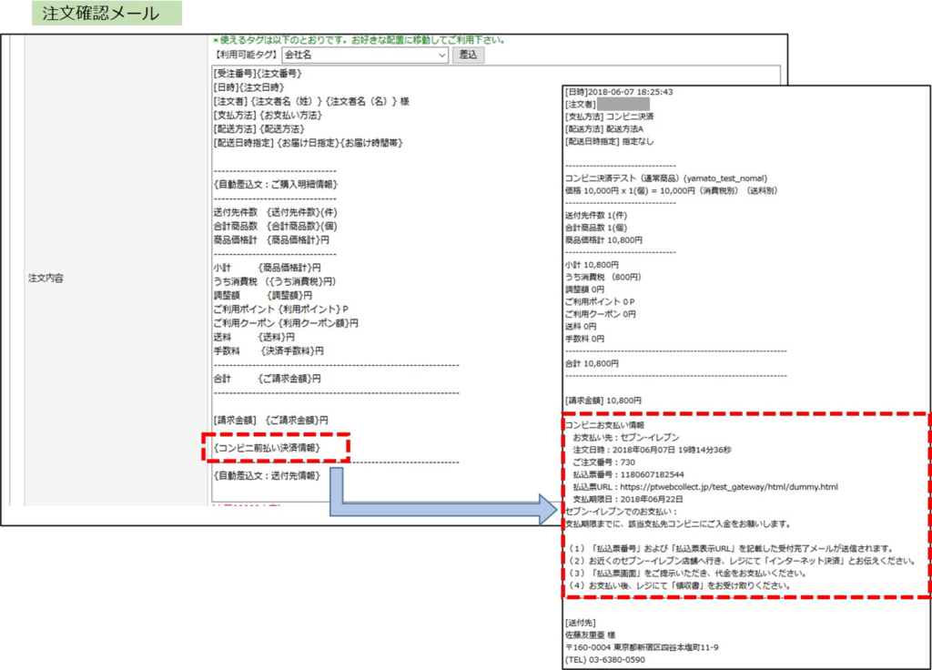Click the [送付先] label in the preview

tap(580, 623)
